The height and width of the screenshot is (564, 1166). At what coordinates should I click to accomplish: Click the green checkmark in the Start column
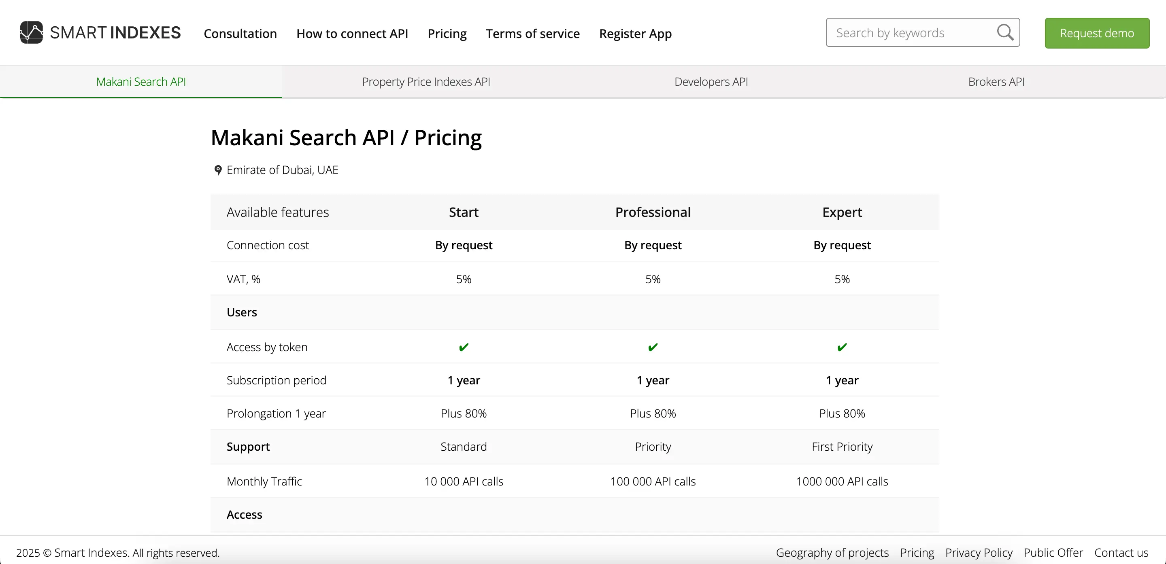[464, 347]
